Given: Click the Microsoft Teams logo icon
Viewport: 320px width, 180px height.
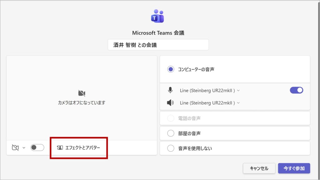Looking at the screenshot, I should (157, 17).
